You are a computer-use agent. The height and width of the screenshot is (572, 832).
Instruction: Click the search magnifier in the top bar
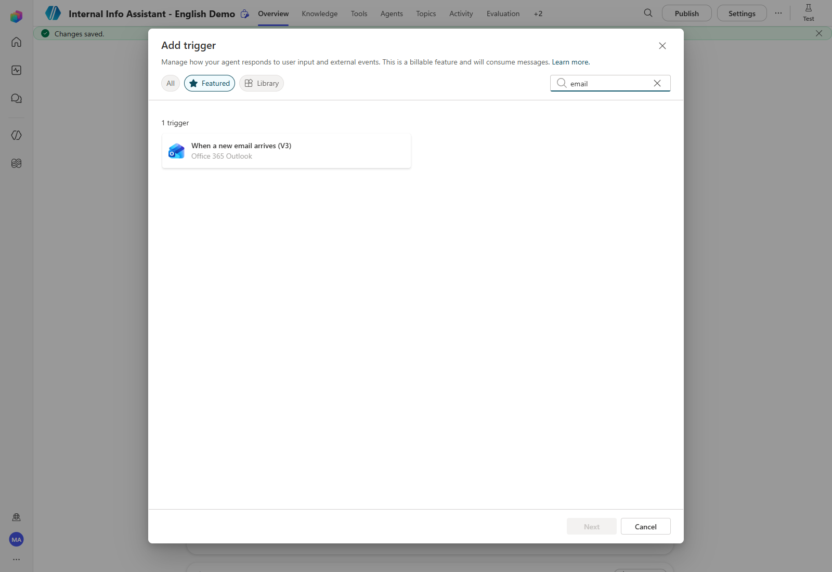[x=648, y=13]
